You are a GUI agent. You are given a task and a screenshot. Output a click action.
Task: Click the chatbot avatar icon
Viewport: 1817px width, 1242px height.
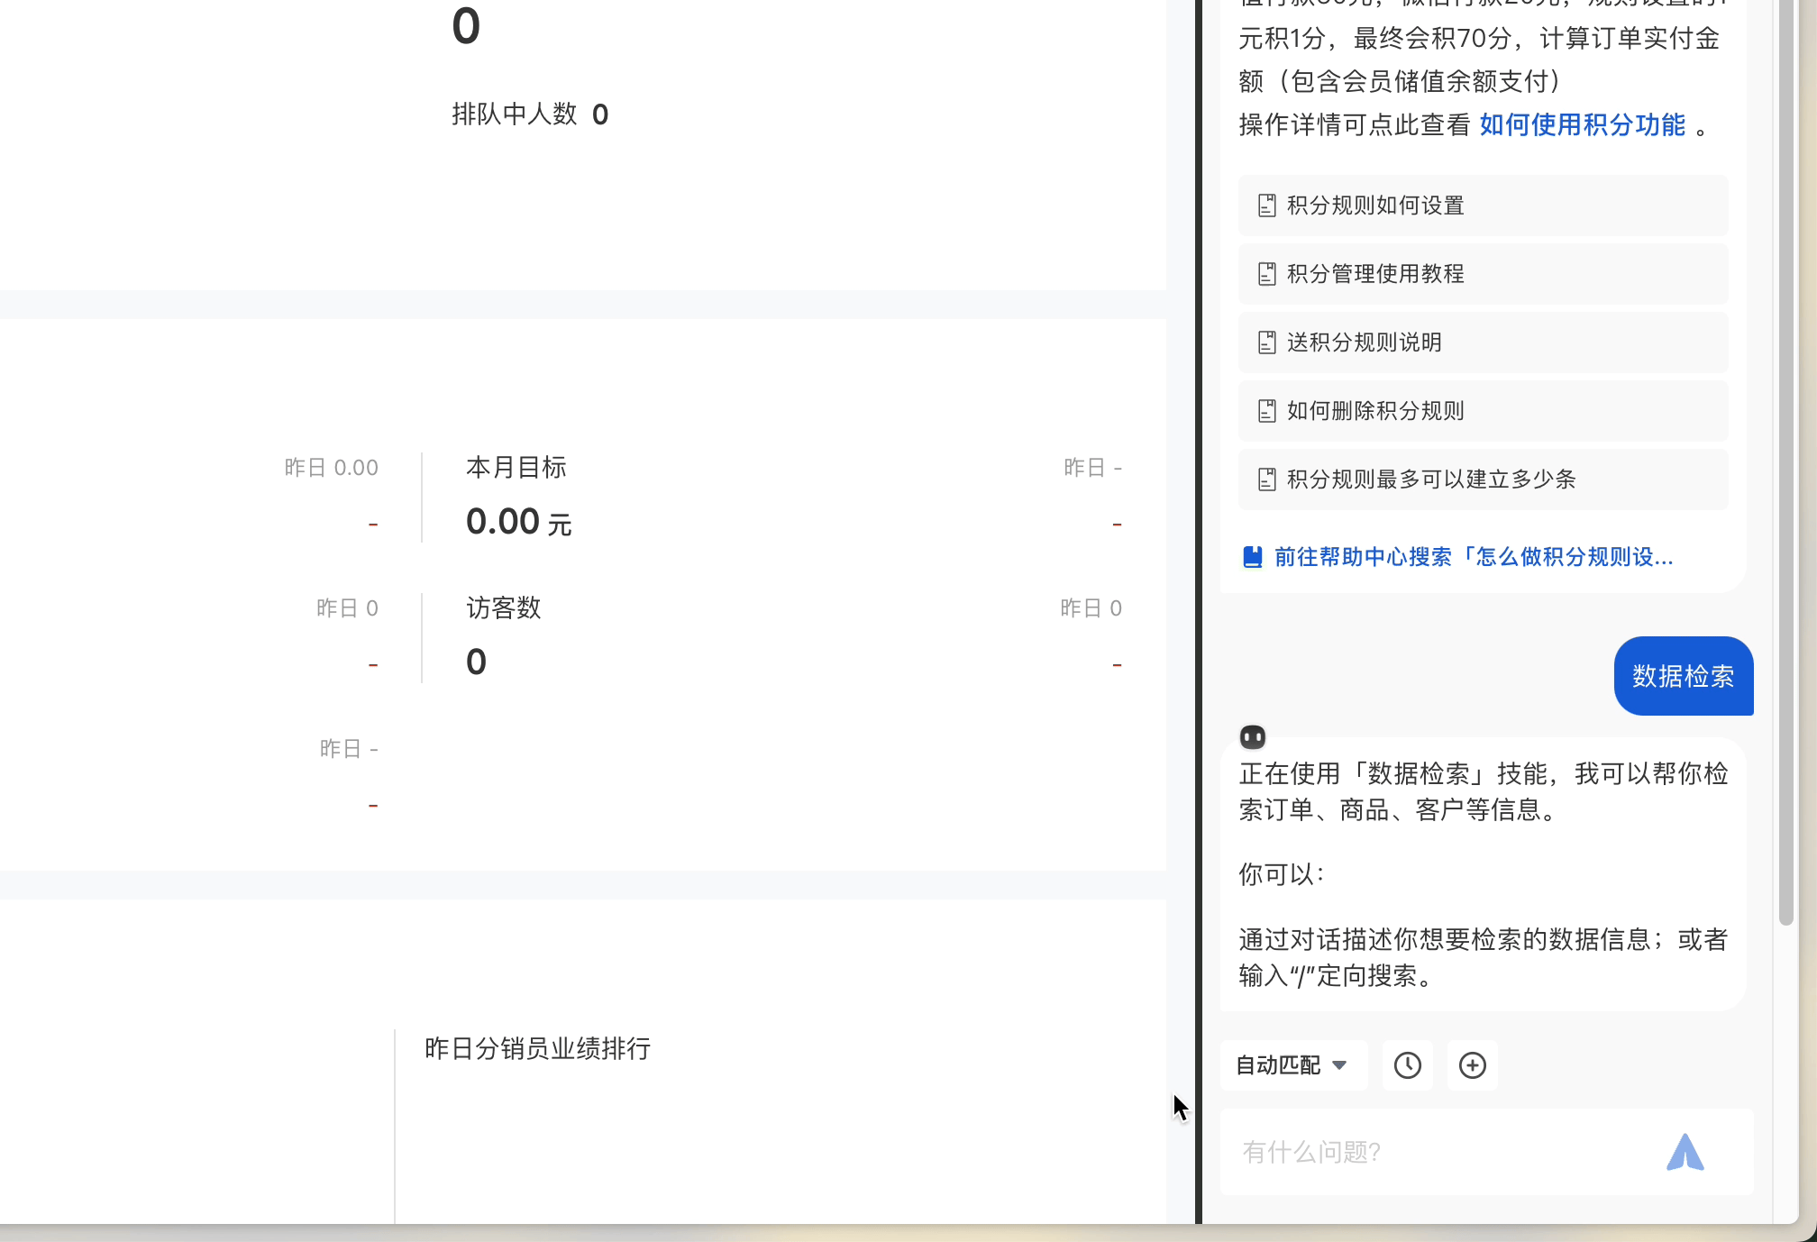click(1252, 737)
